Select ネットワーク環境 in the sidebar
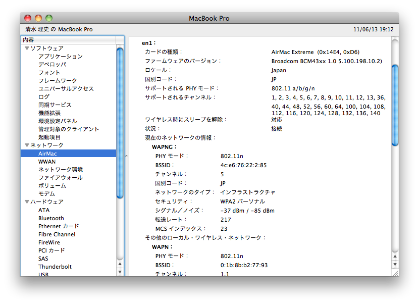Screen dimensions: 419x304 click(61, 170)
